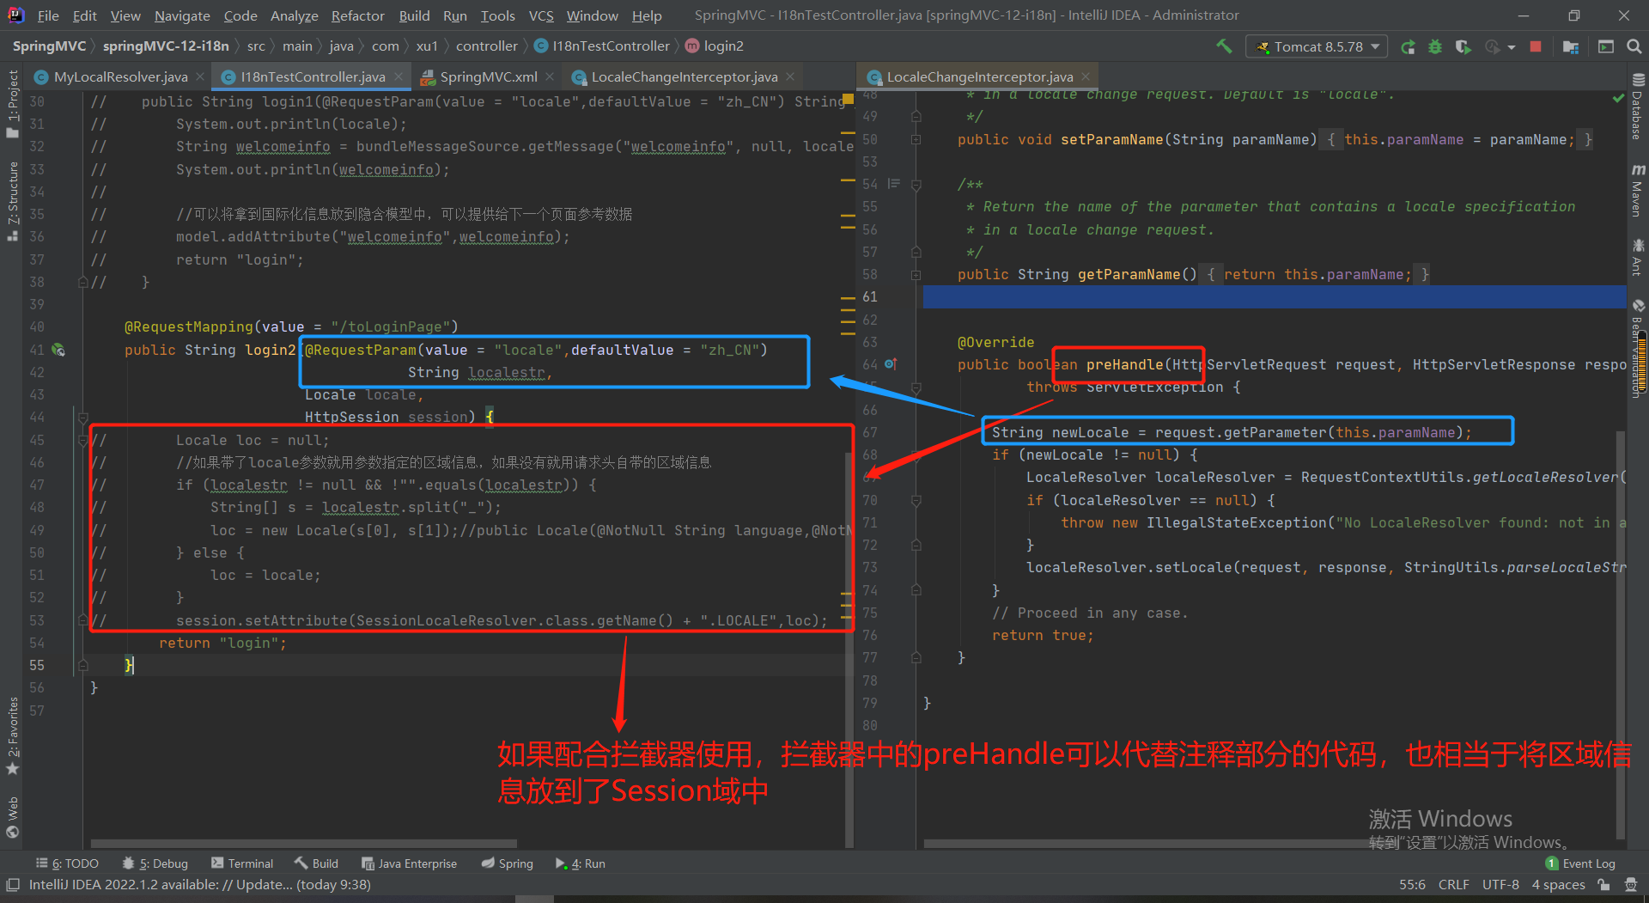
Task: Collapse the code fold at line 55
Action: [82, 665]
